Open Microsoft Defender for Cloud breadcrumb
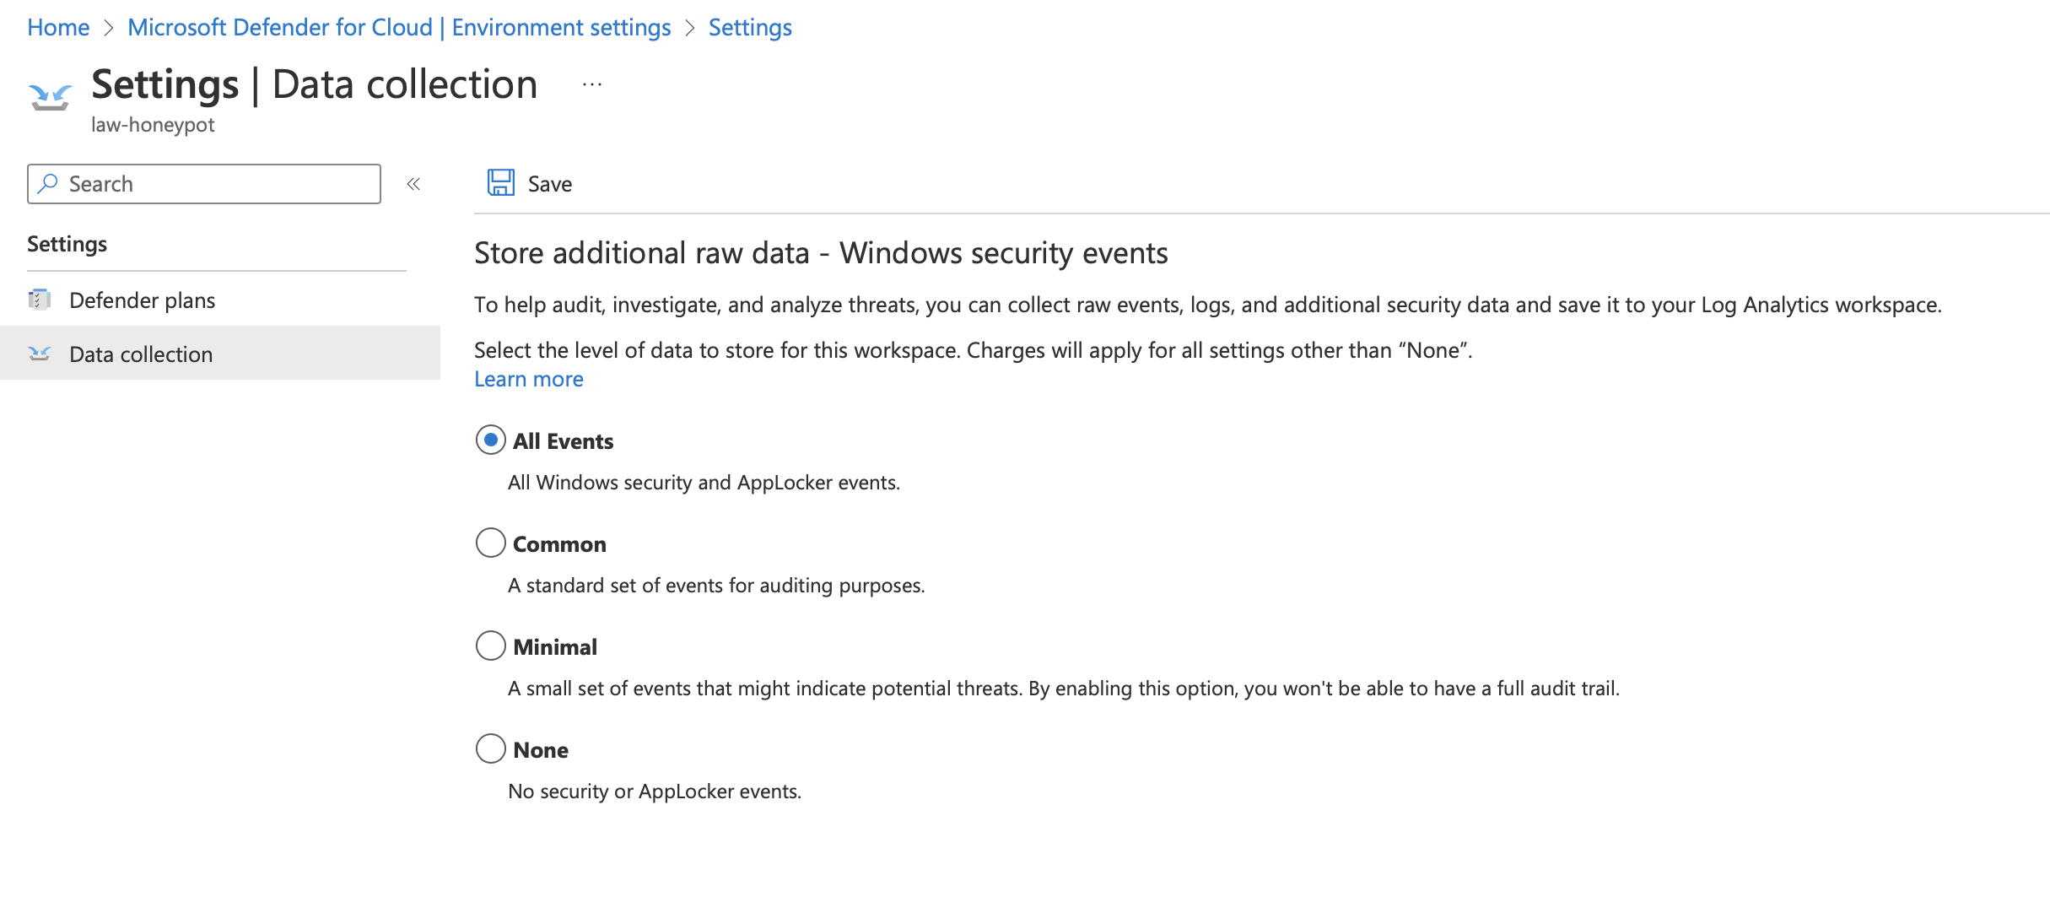The width and height of the screenshot is (2050, 913). pos(399,27)
